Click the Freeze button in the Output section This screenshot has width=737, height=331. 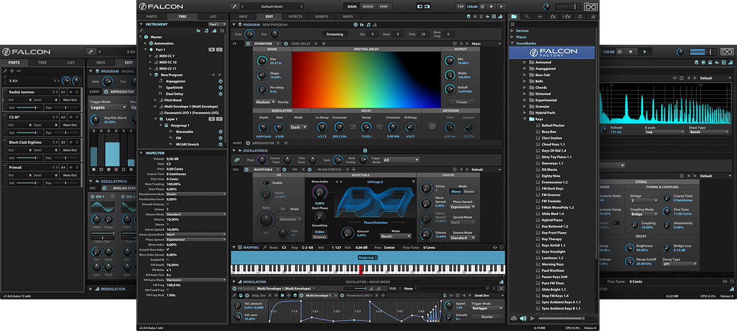point(461,102)
